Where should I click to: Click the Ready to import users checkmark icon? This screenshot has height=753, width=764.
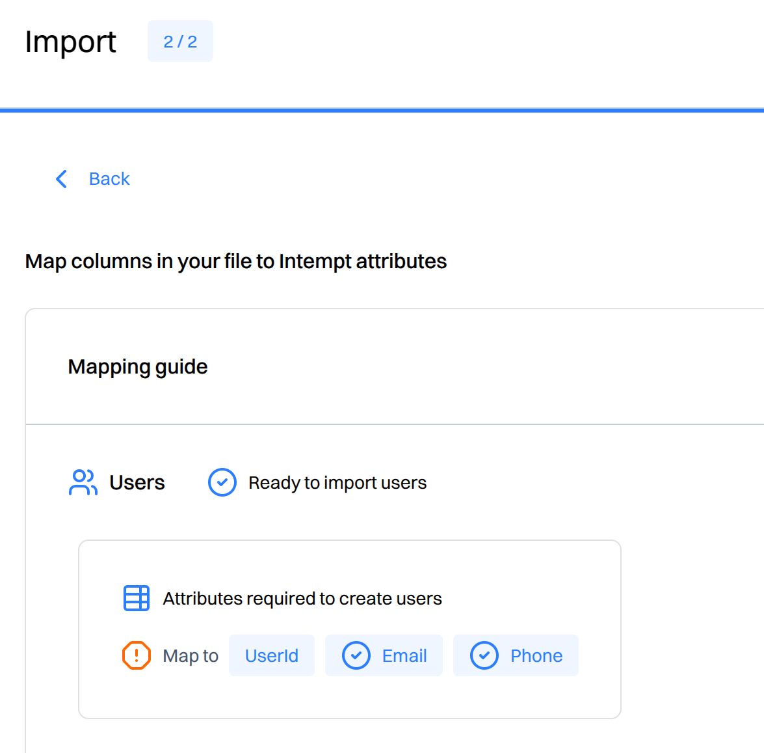(222, 482)
